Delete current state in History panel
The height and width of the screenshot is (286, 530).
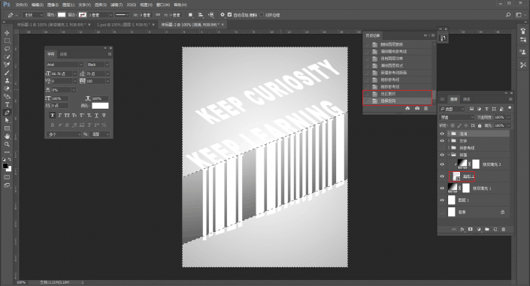(426, 108)
